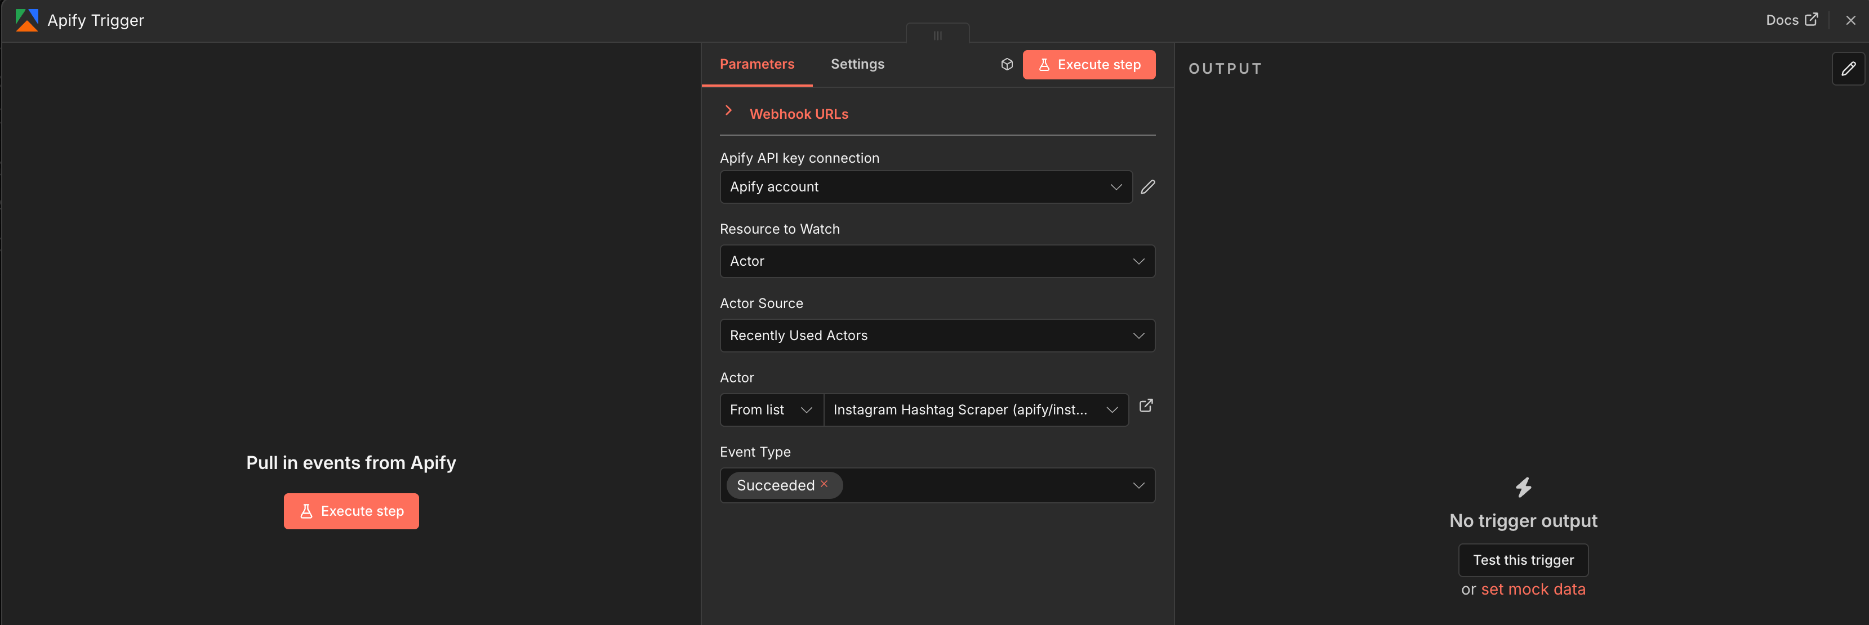Open the Resource to Watch dropdown
Viewport: 1869px width, 625px height.
pyautogui.click(x=937, y=261)
